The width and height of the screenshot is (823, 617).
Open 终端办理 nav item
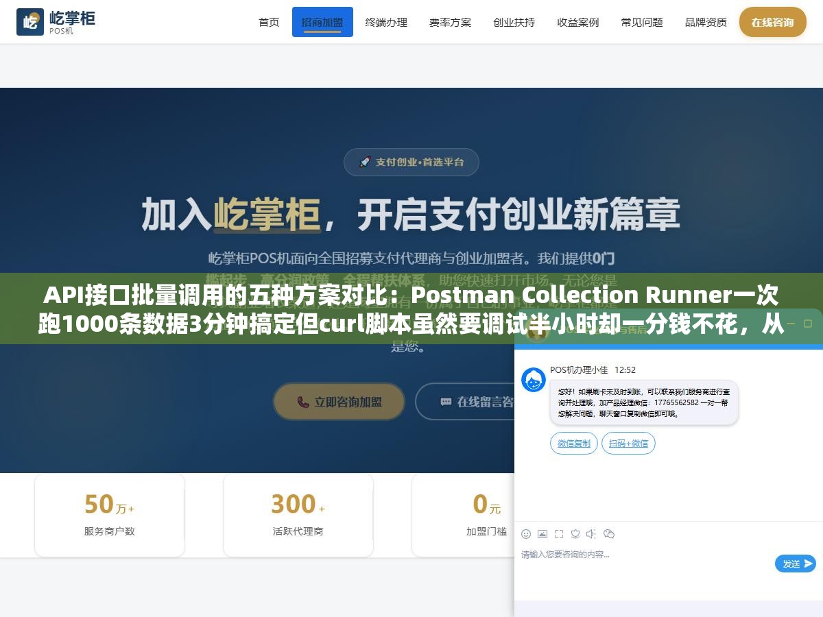coord(386,22)
